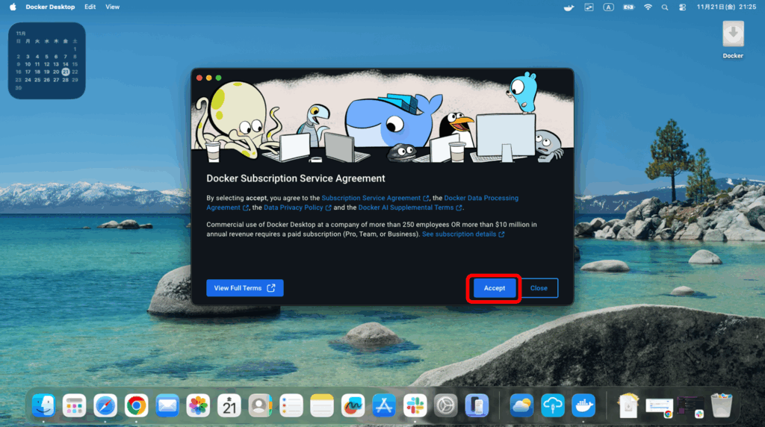Click the Accept button
Viewport: 765px width, 427px height.
point(494,288)
